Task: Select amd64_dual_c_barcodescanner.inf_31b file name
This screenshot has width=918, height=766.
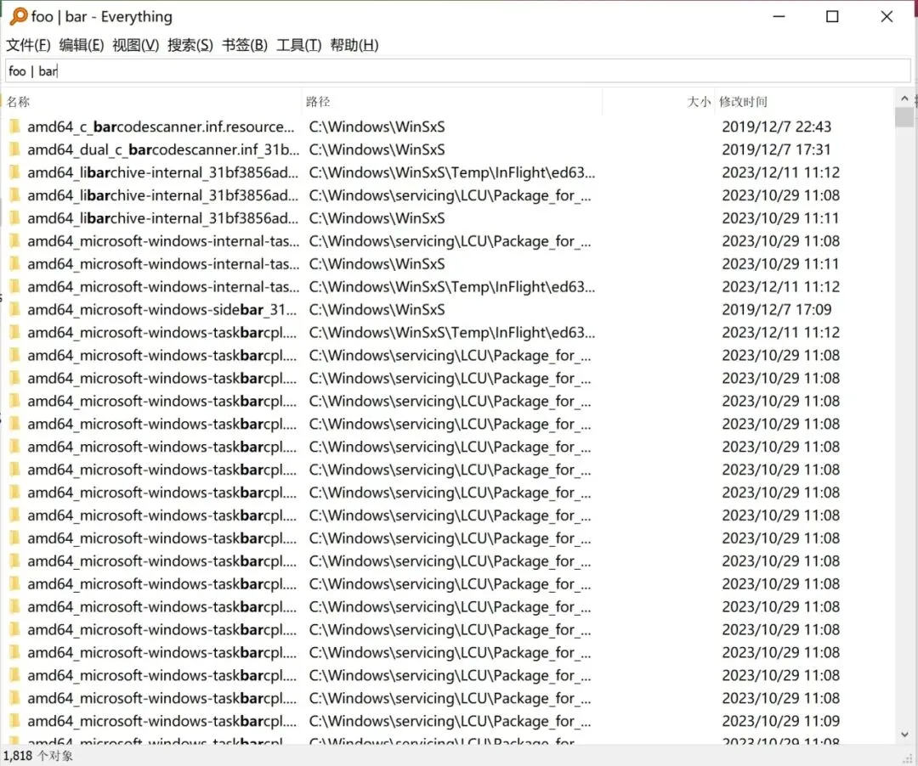Action: [163, 149]
